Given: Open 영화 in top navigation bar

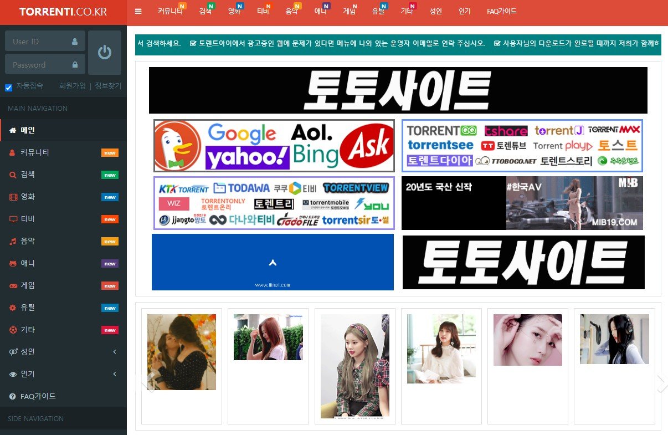Looking at the screenshot, I should pyautogui.click(x=234, y=11).
